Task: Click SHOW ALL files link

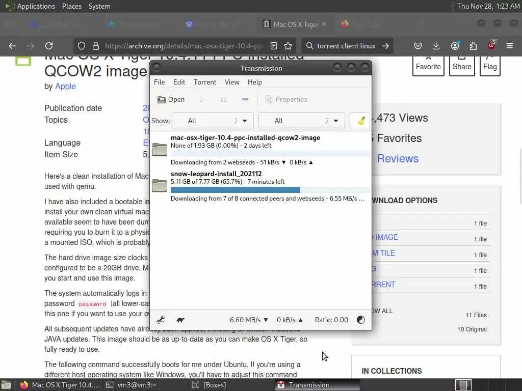Action: pos(382,311)
